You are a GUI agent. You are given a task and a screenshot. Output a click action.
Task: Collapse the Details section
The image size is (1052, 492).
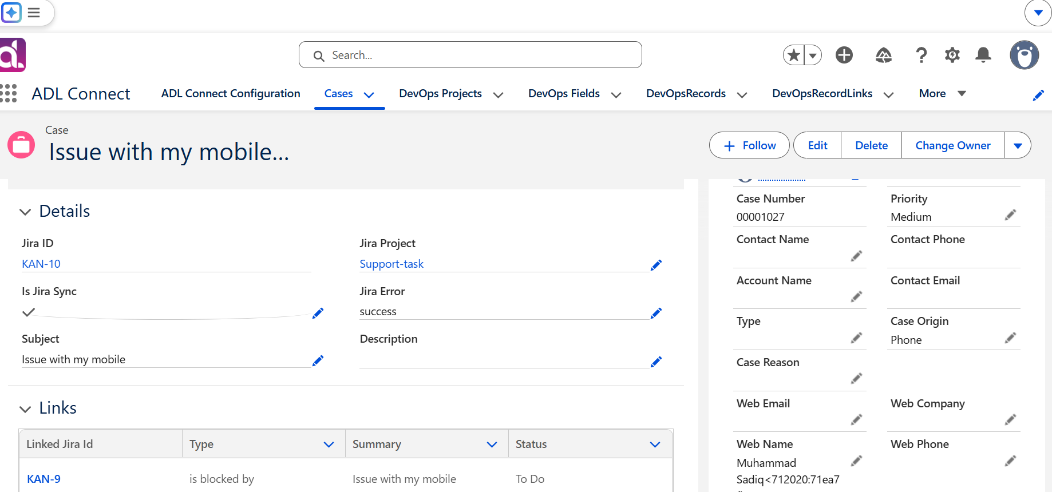pyautogui.click(x=25, y=212)
